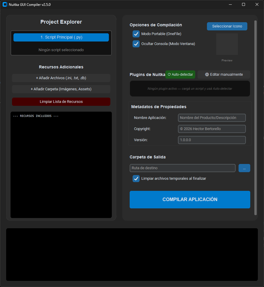Image resolution: width=264 pixels, height=287 pixels.
Task: Minimize the Nuitka GUI Compiler window
Action: 230,4
